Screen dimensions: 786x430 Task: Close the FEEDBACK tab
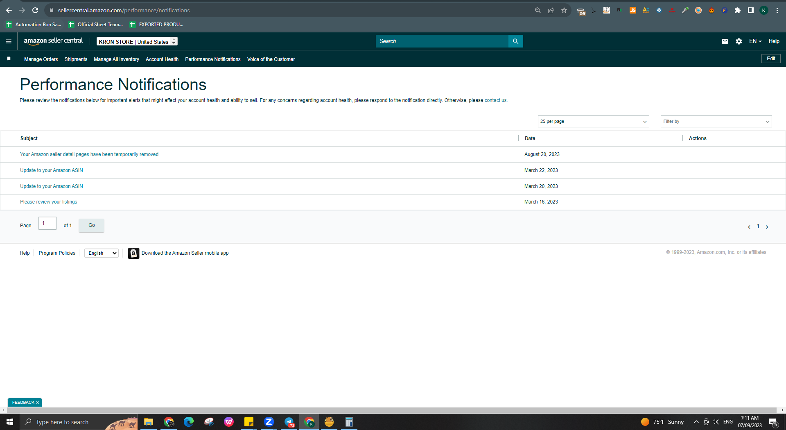pos(38,403)
